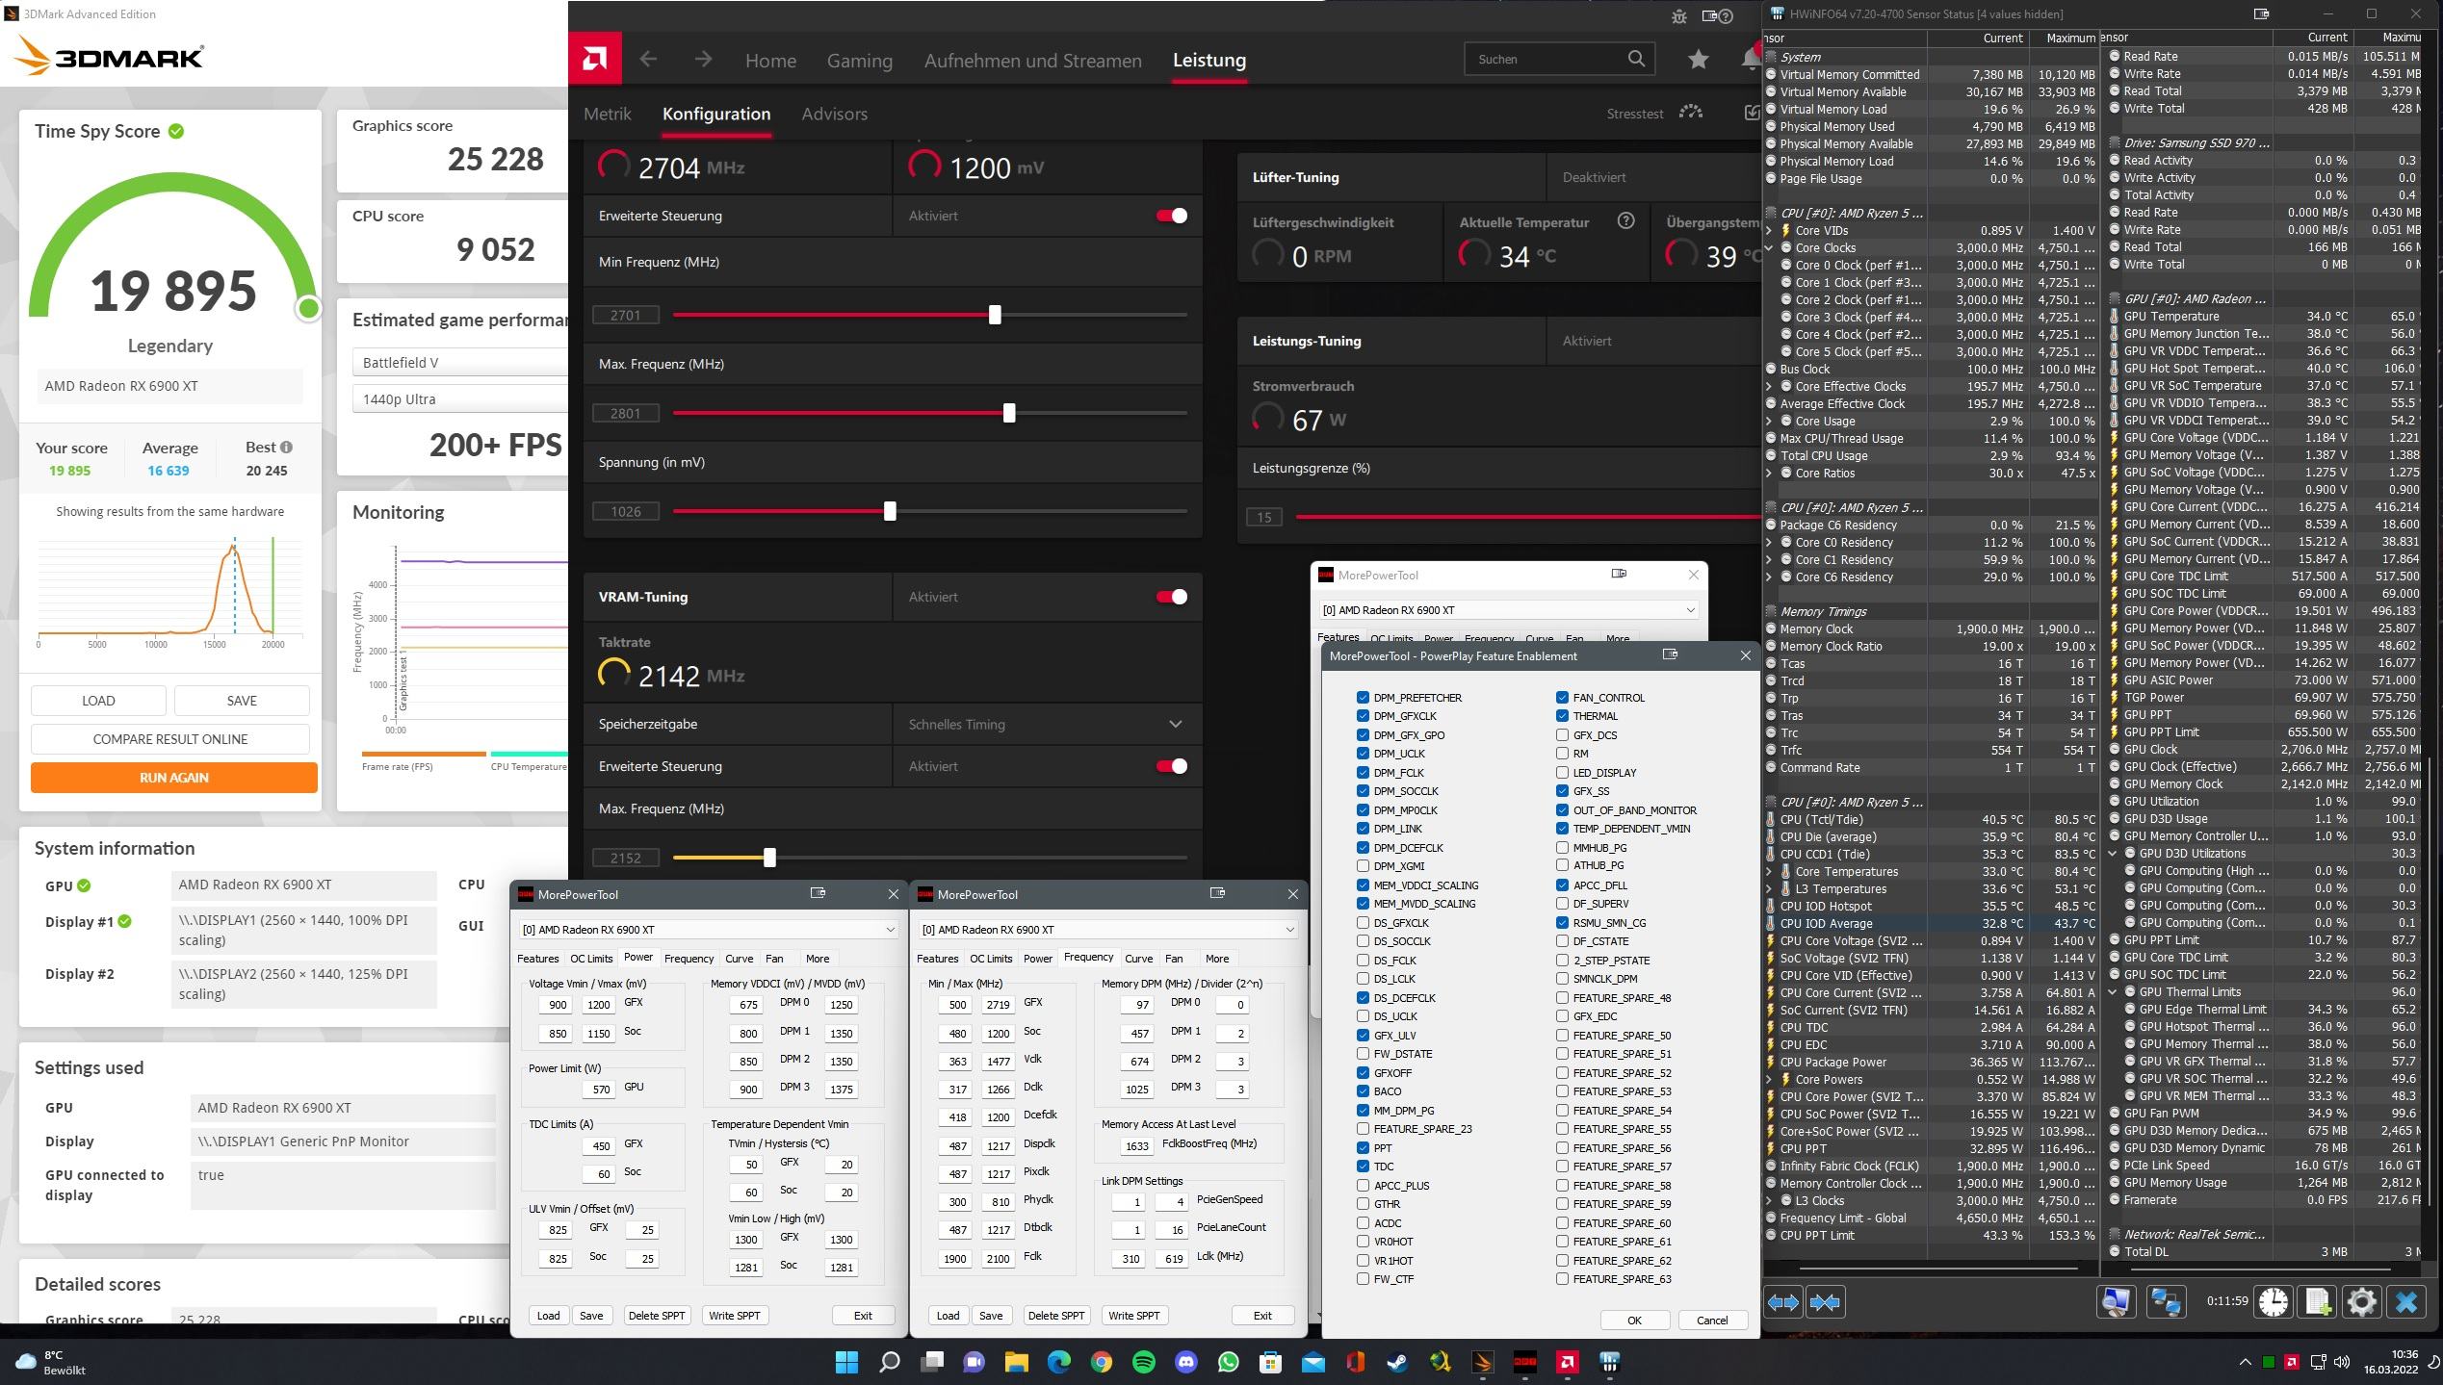Open HWiNFO summary monitor magnifier icon
2443x1385 pixels.
tap(2116, 1302)
